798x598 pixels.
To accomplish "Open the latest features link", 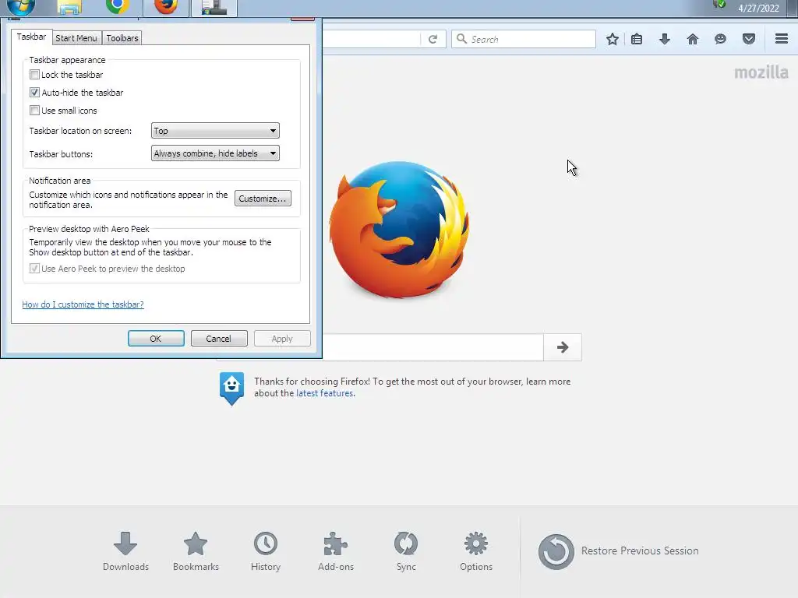I will pyautogui.click(x=325, y=393).
